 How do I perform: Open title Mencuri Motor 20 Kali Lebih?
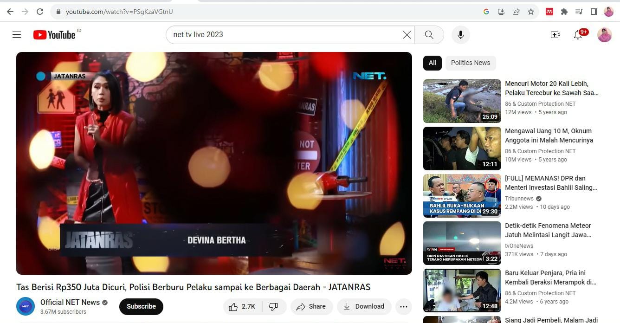click(x=552, y=88)
